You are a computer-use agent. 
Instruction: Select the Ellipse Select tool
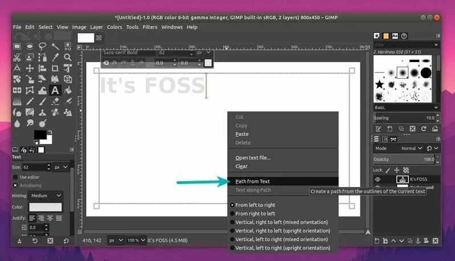(30, 46)
